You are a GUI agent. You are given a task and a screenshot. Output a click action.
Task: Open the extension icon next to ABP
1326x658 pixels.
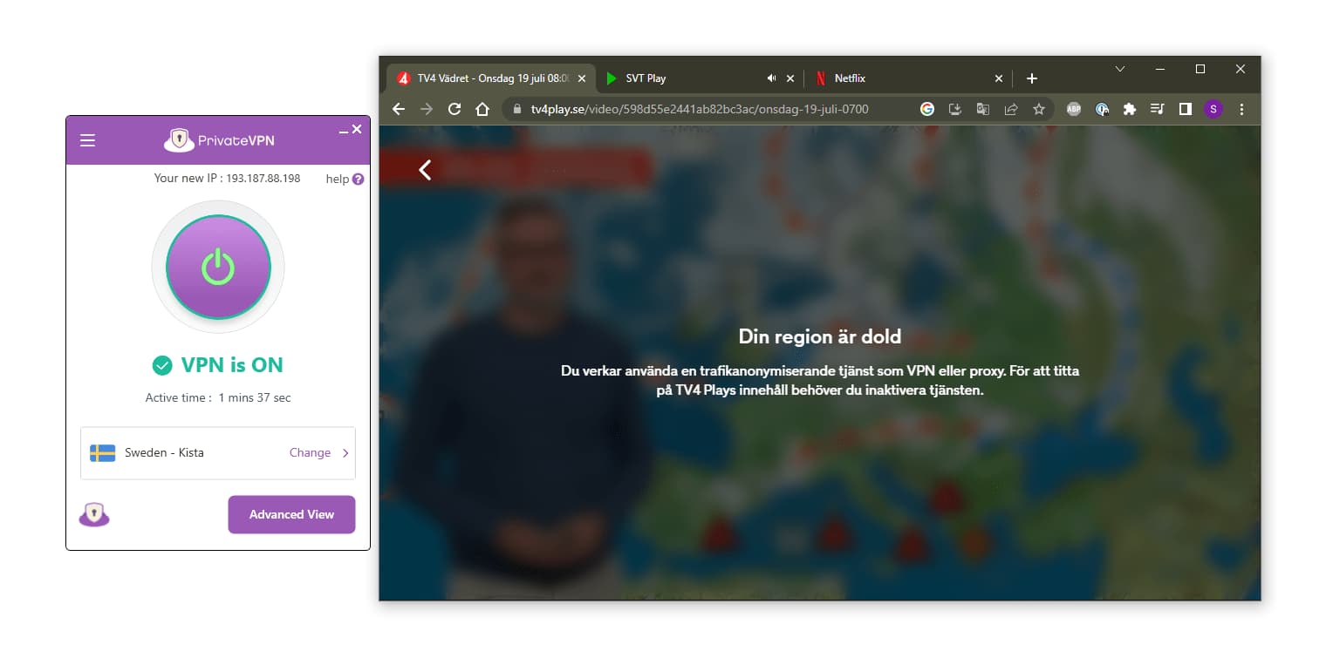point(1102,109)
